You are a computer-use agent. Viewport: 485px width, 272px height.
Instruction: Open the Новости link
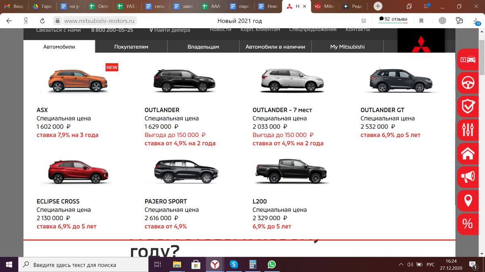221,29
